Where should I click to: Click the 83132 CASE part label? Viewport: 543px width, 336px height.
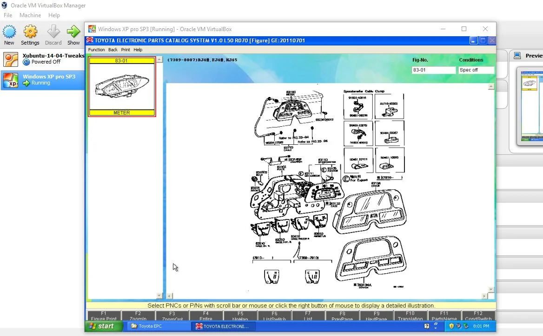[x=333, y=204]
